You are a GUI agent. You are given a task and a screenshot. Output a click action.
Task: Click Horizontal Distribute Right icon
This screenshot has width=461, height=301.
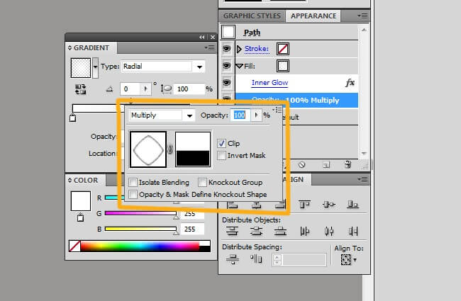[351, 231]
